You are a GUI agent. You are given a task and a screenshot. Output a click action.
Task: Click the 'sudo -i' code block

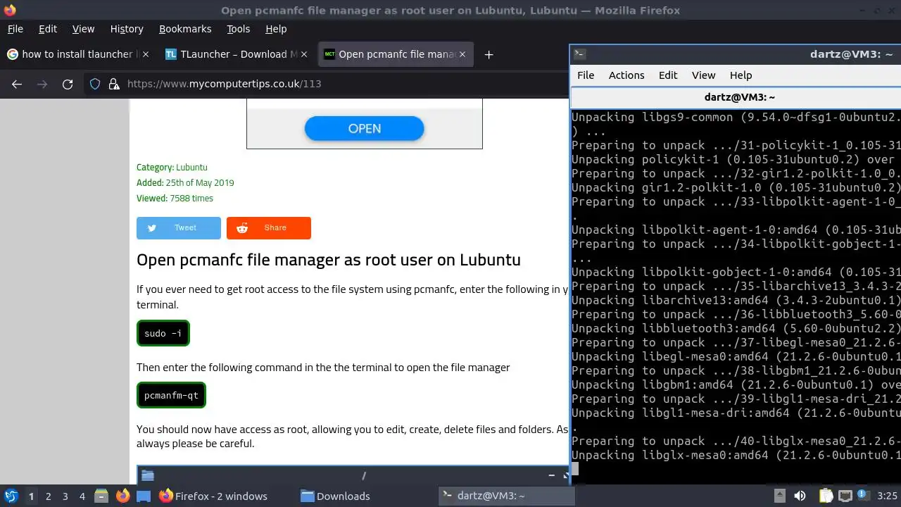(163, 333)
